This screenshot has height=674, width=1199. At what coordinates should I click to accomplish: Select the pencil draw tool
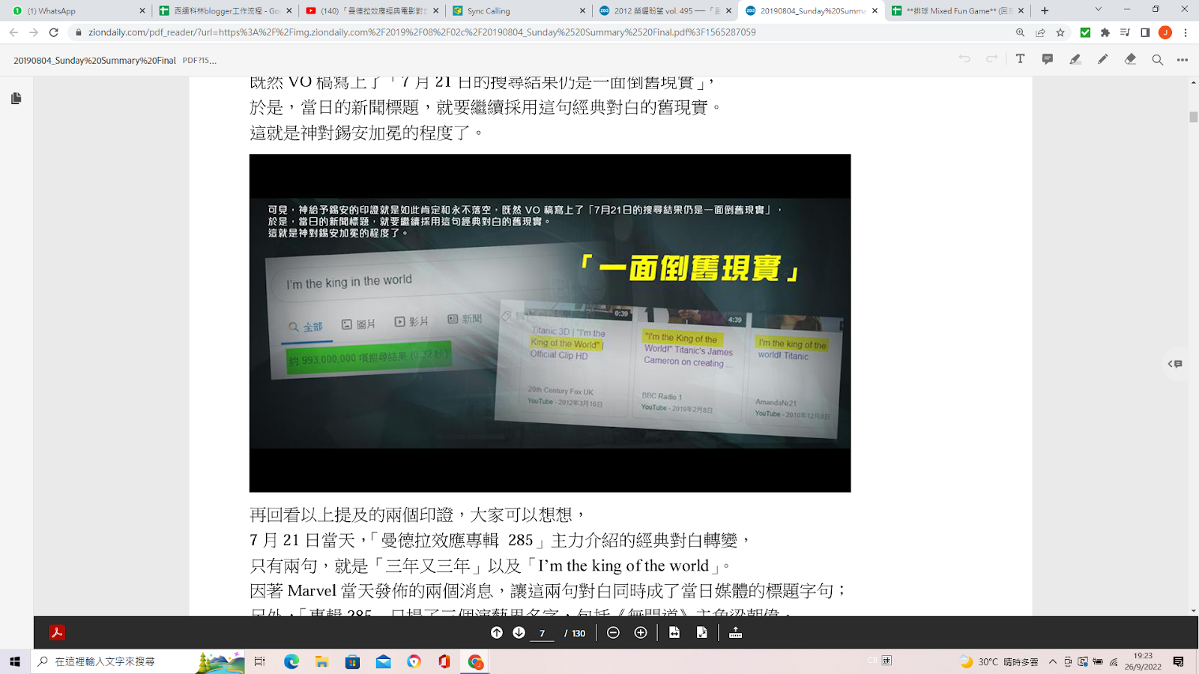1102,59
